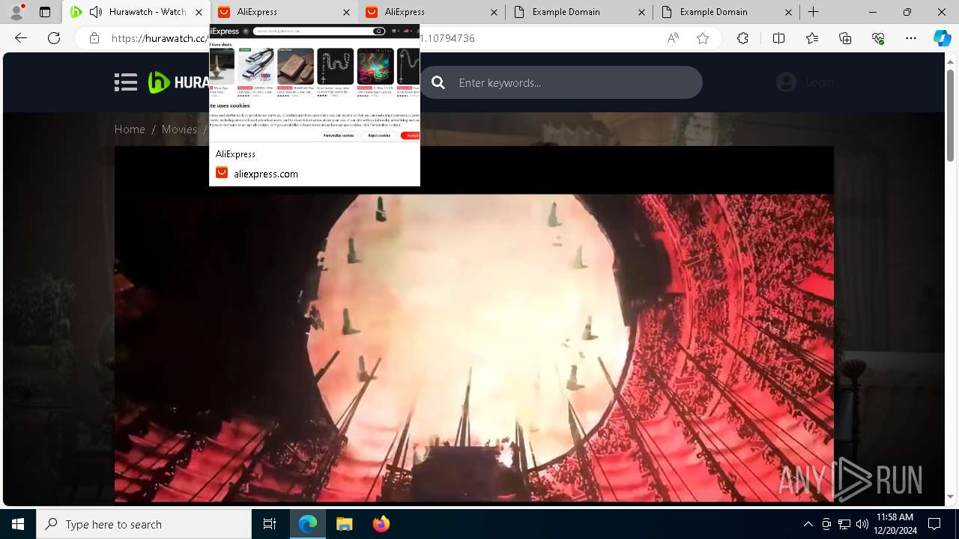Switch to the second AliExpress tab

tap(431, 12)
